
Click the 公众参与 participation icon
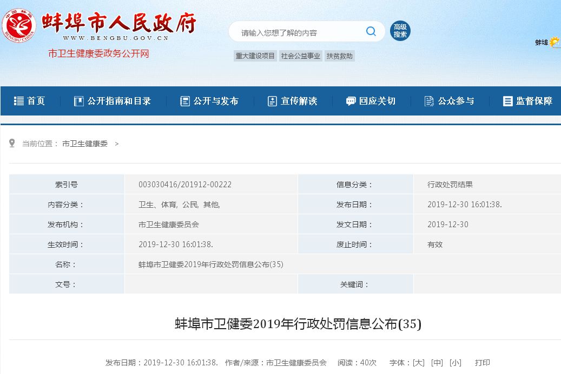click(429, 100)
